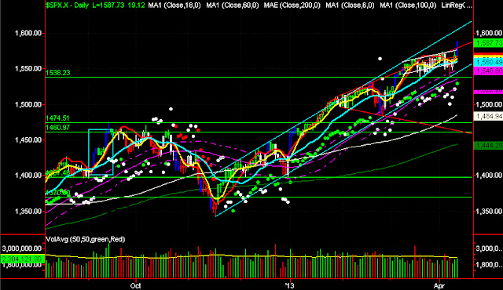Select the MA1 (Close,60,0) indicator label

(x=233, y=5)
